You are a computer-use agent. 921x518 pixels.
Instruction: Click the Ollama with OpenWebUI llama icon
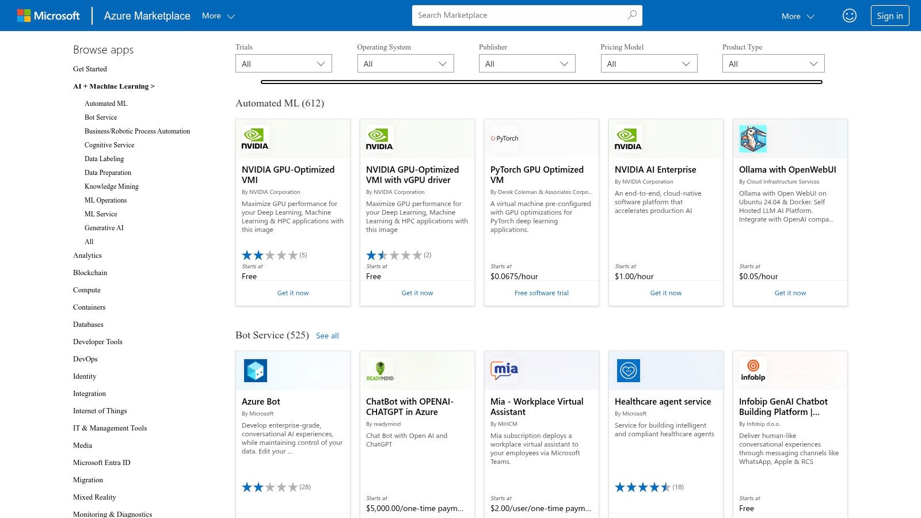pos(752,138)
